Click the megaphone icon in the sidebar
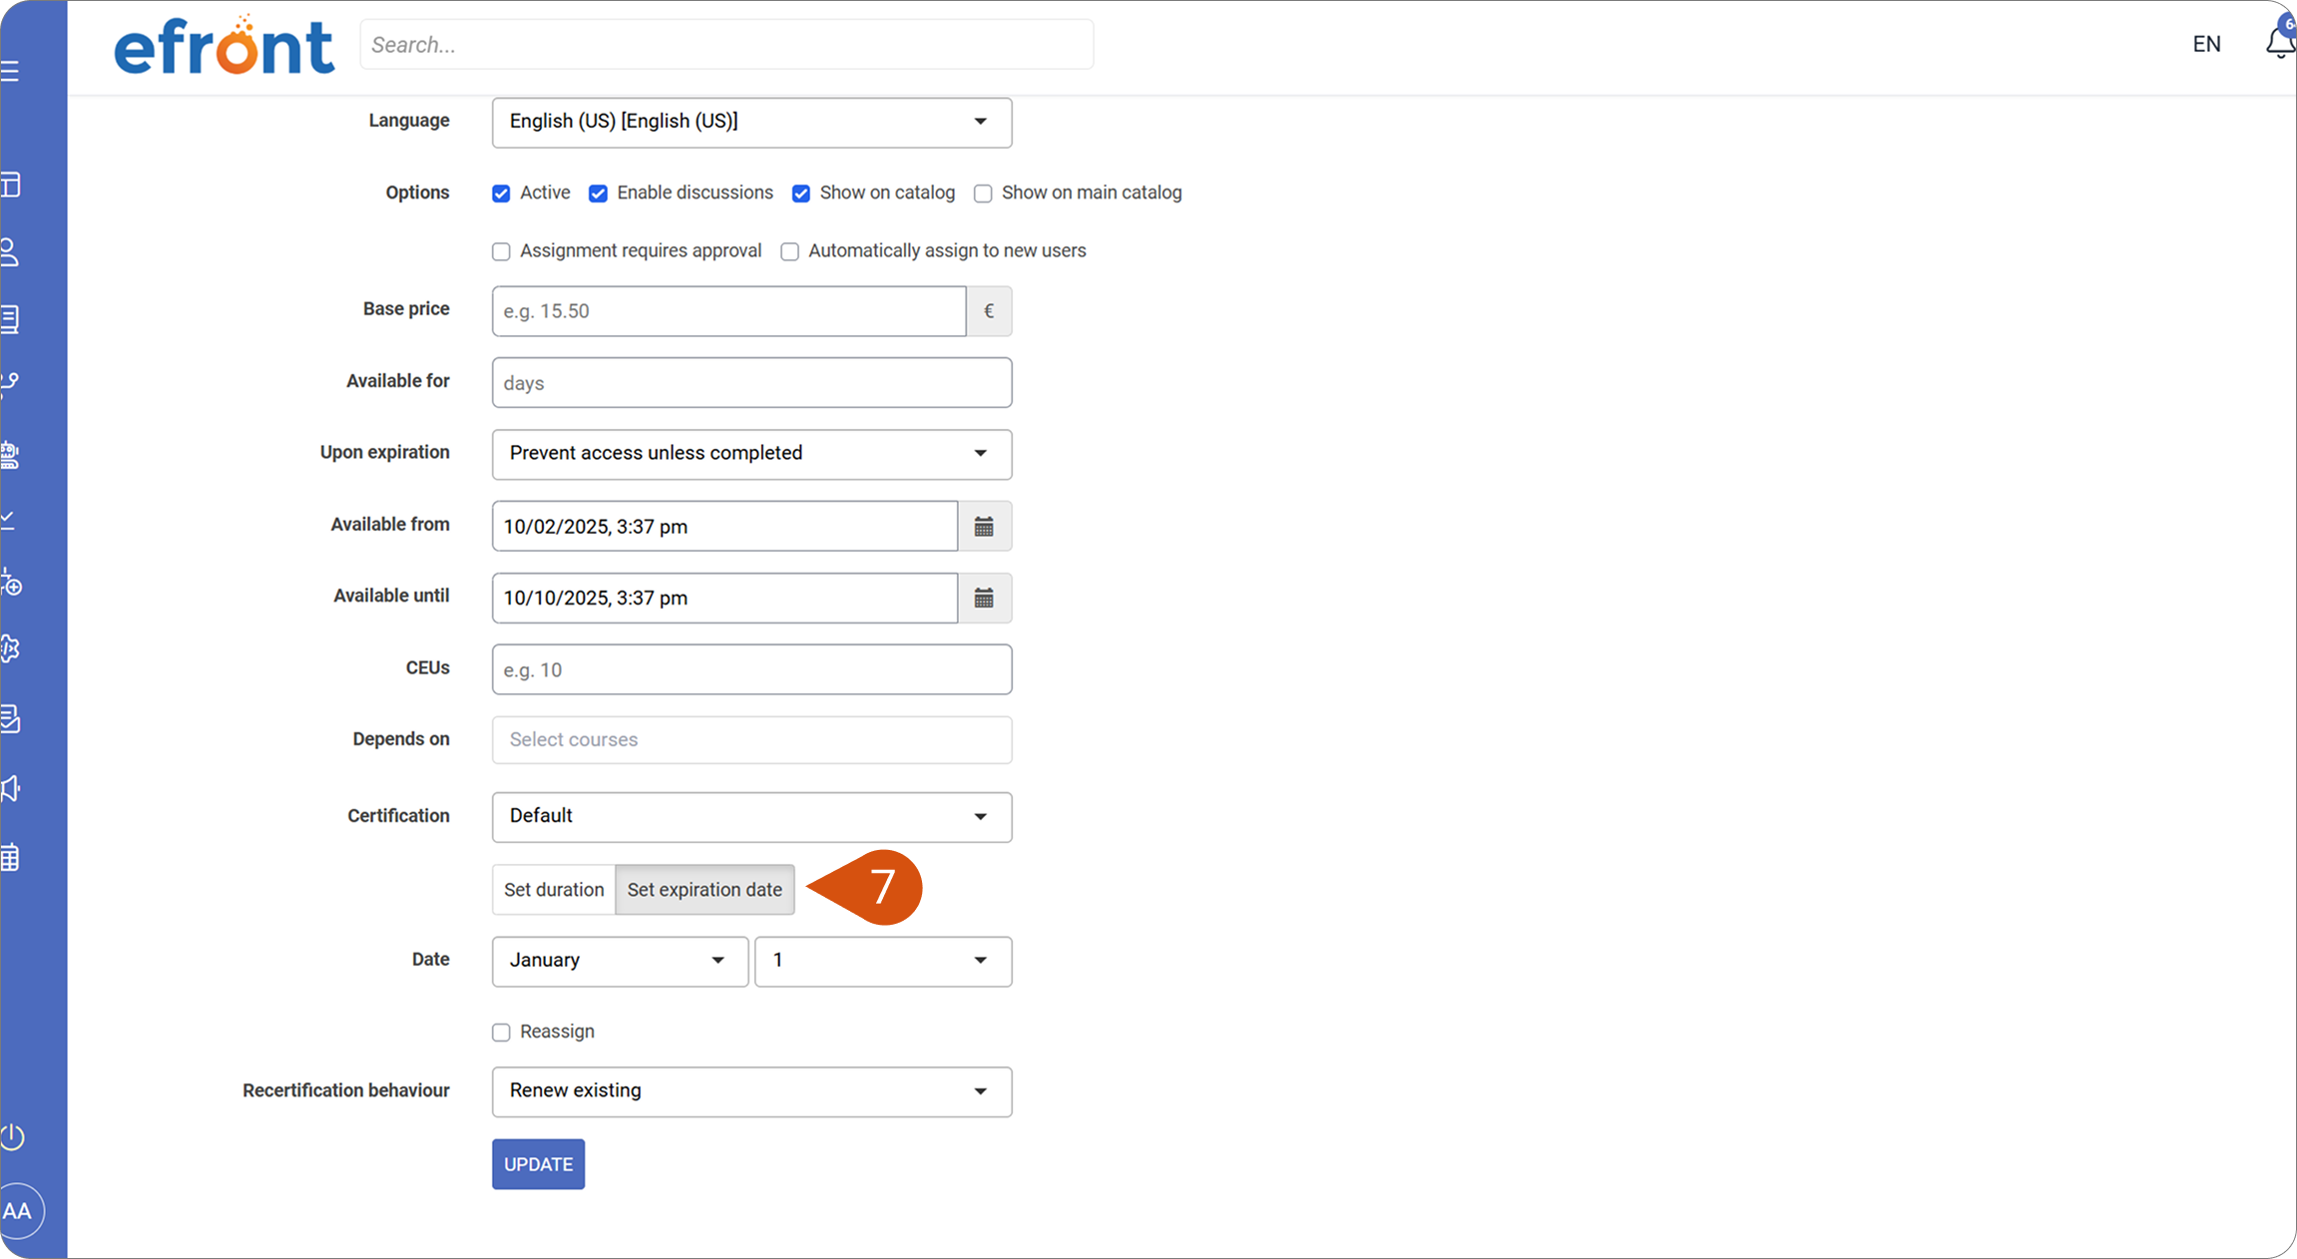This screenshot has height=1259, width=2297. click(x=10, y=788)
